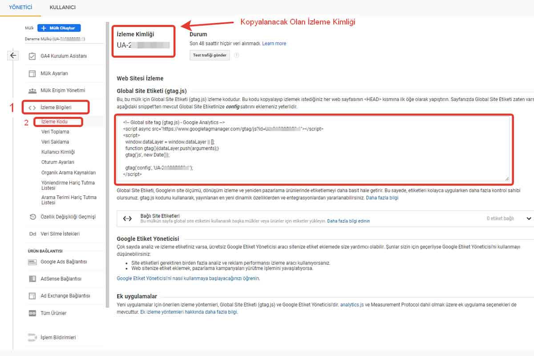Expand the İzleme Bilgileri section
This screenshot has width=534, height=356.
56,107
